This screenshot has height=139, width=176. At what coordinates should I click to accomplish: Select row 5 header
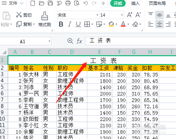tap(4, 87)
